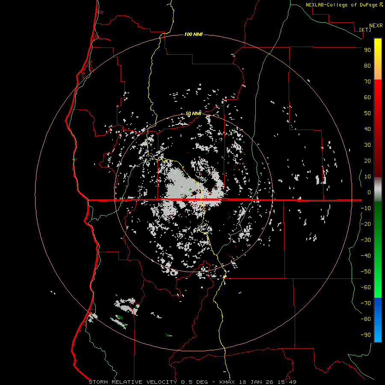Select the -10 value on velocity scale
385x385 pixels.
(366, 208)
